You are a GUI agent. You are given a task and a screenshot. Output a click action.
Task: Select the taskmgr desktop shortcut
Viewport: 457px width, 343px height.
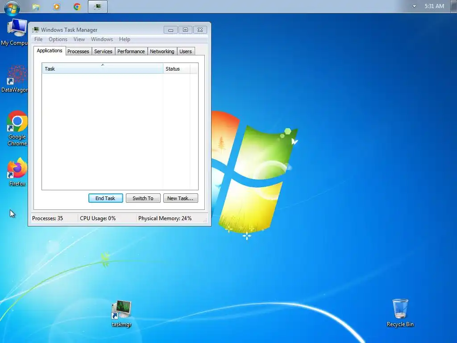pos(121,314)
